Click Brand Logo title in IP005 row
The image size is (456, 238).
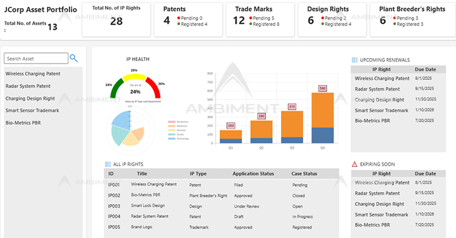141,227
